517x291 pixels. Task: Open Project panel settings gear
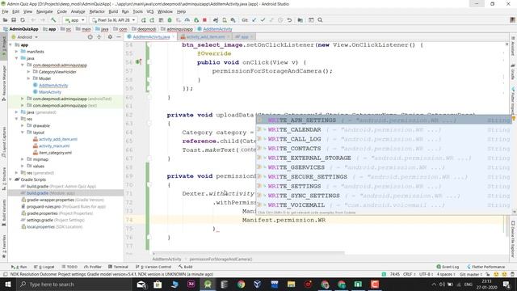[110, 37]
